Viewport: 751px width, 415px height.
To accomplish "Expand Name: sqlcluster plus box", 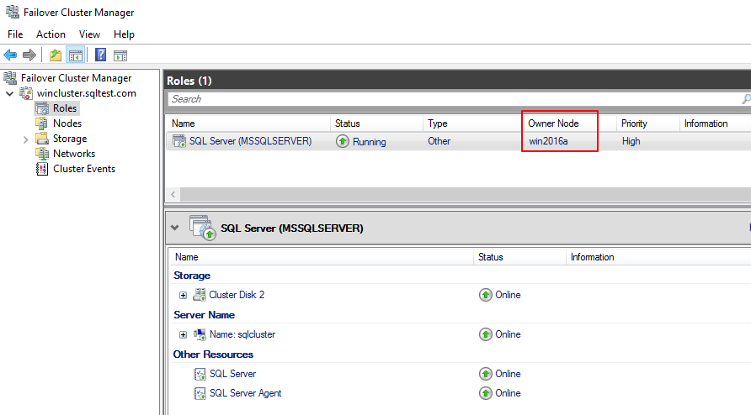I will 183,334.
